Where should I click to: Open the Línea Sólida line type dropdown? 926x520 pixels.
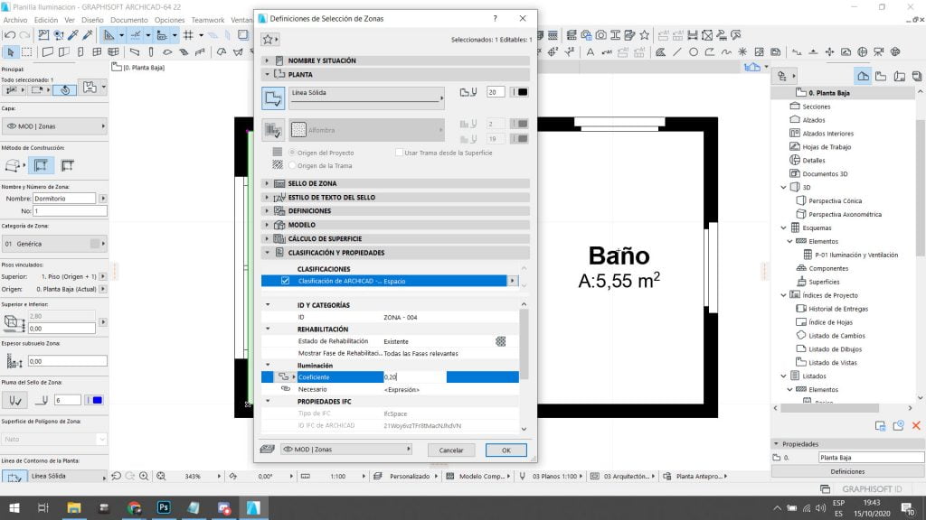(x=366, y=96)
